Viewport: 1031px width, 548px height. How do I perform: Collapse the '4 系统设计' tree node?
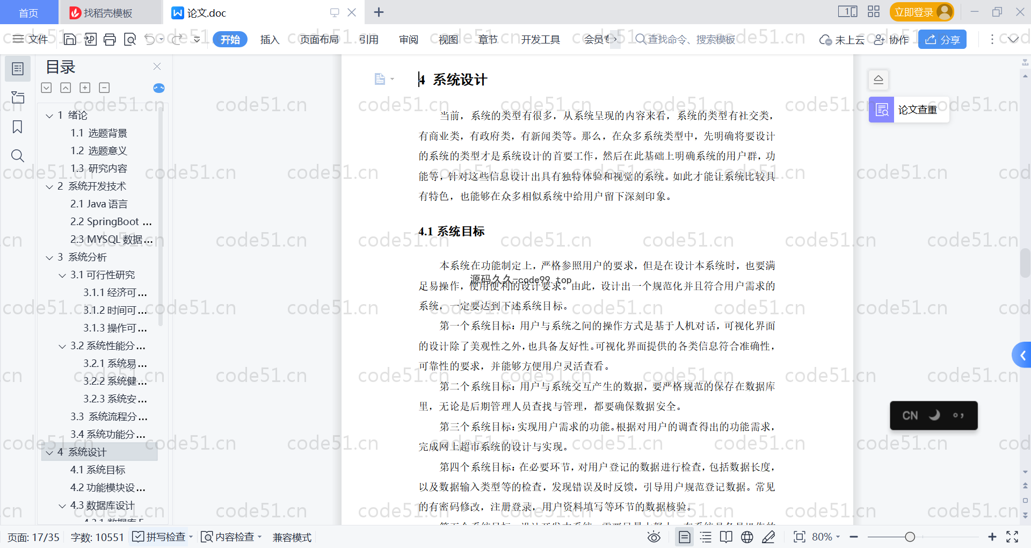(x=49, y=452)
